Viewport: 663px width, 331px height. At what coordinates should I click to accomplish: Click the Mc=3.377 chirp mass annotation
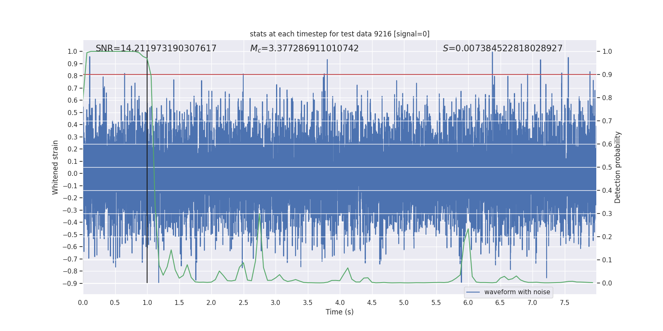[x=304, y=48]
